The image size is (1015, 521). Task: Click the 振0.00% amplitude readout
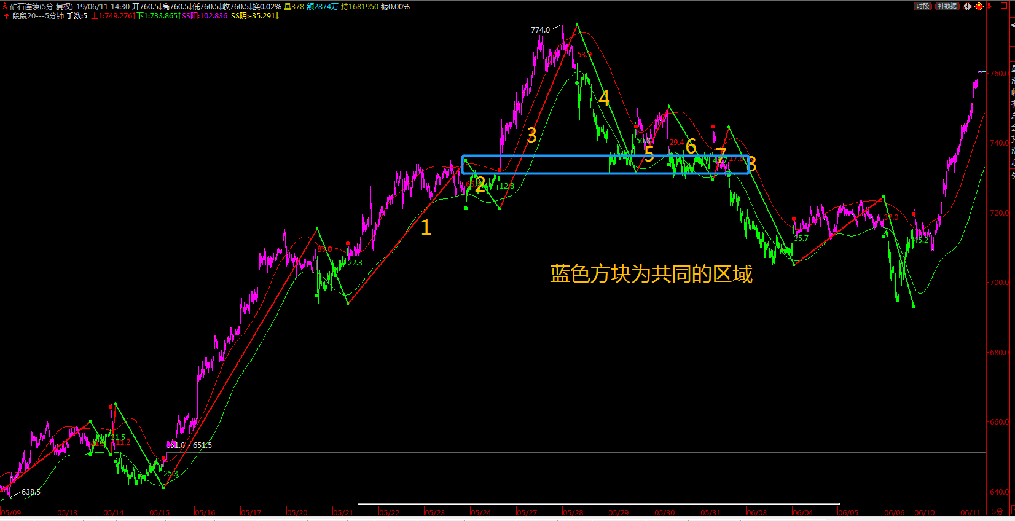pyautogui.click(x=395, y=7)
